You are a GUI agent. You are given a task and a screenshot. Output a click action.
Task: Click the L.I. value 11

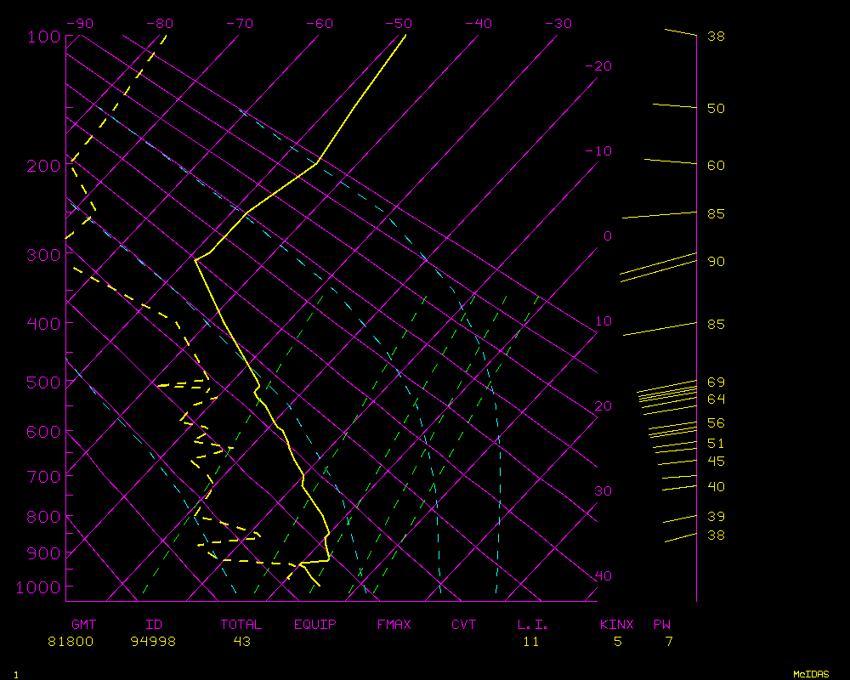click(x=531, y=642)
